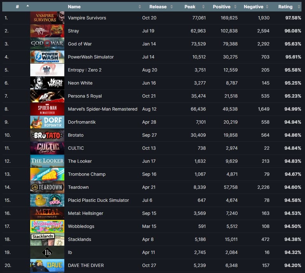Image resolution: width=305 pixels, height=273 pixels.
Task: Open Ib banner image
Action: [x=47, y=252]
